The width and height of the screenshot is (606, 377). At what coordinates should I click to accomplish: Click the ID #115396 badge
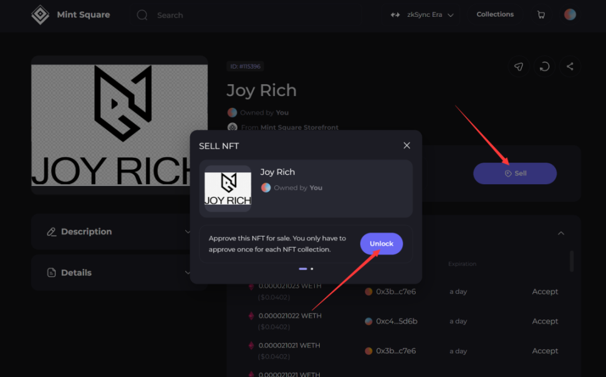pos(246,66)
